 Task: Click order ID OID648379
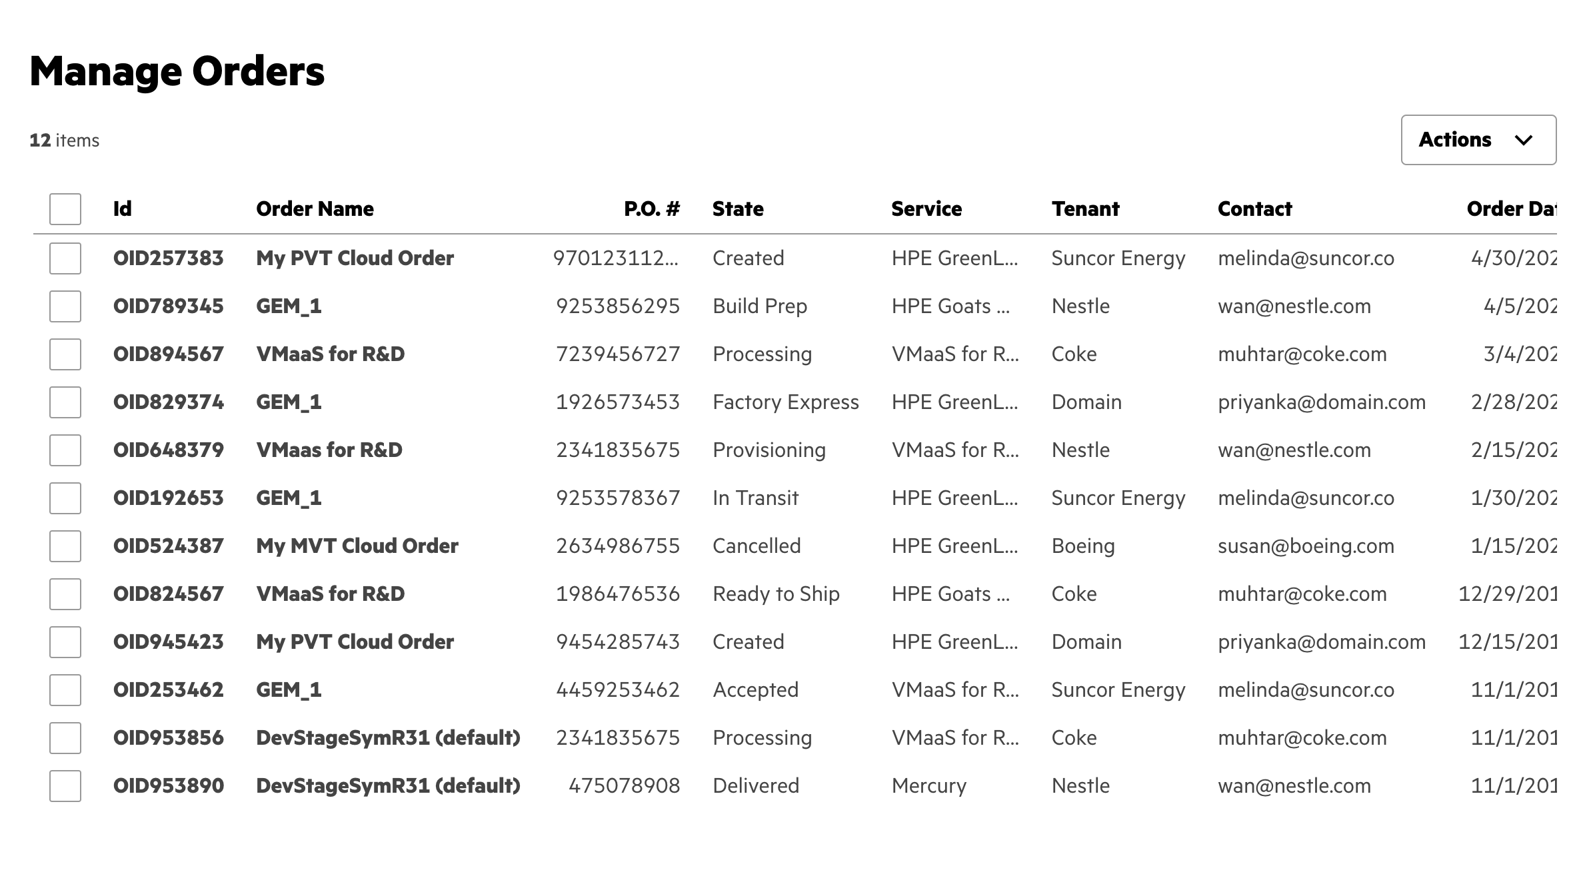click(168, 450)
